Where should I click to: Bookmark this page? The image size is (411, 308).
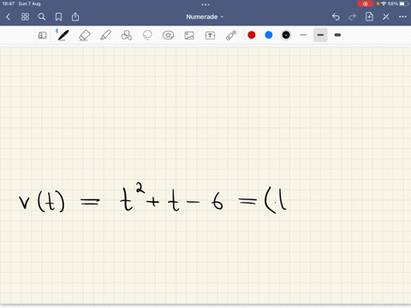coord(58,17)
